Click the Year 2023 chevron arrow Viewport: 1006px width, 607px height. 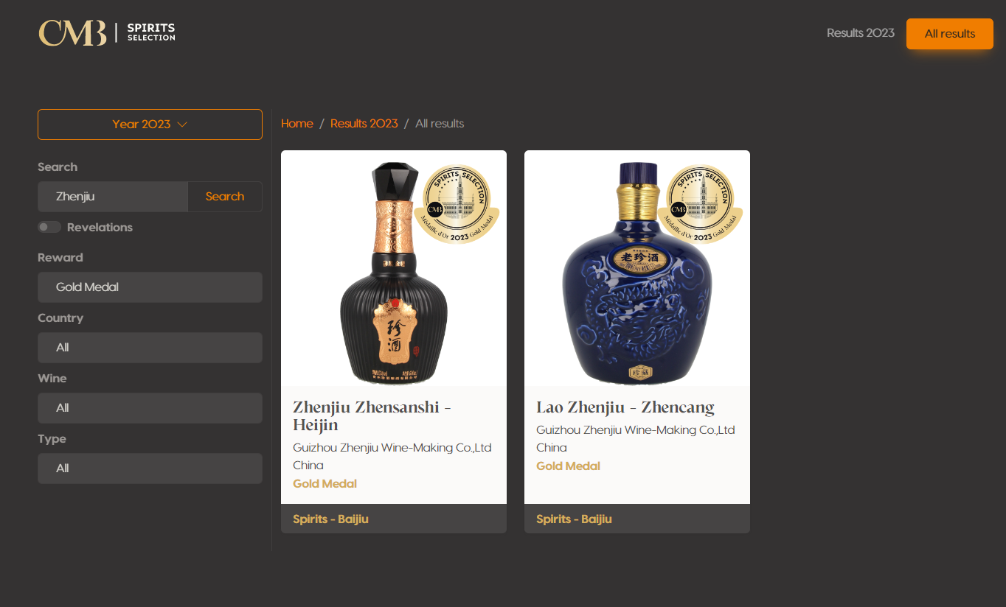[182, 124]
